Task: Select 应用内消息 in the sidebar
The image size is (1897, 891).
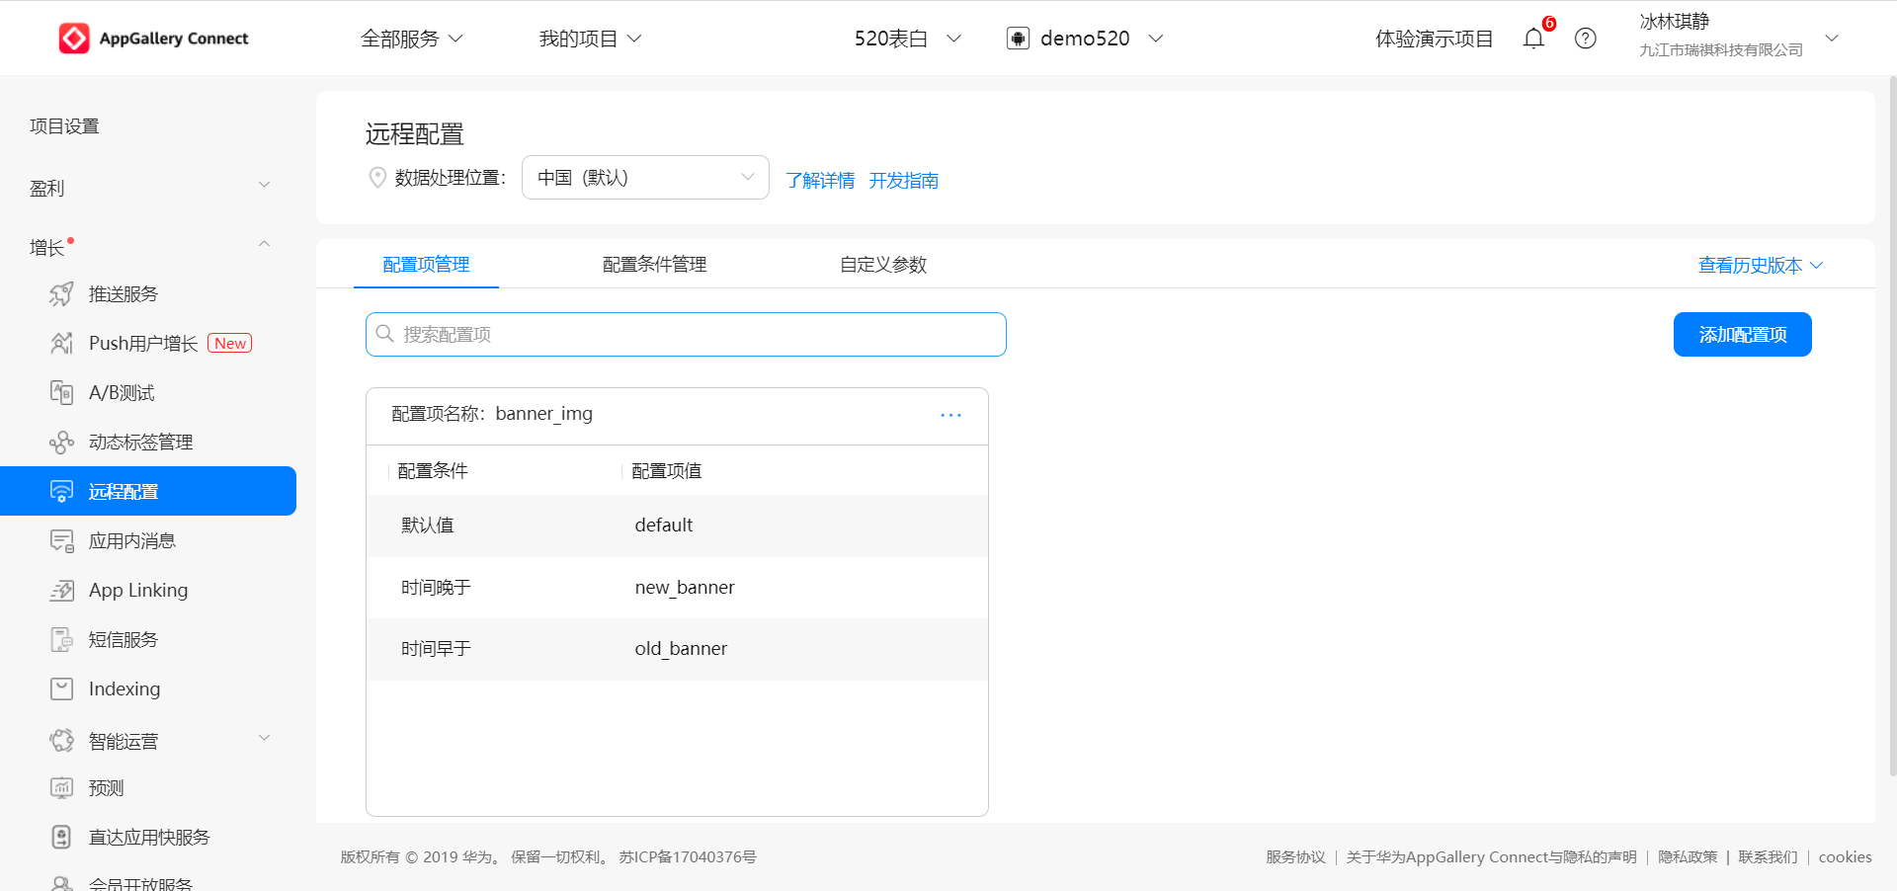Action: (132, 540)
